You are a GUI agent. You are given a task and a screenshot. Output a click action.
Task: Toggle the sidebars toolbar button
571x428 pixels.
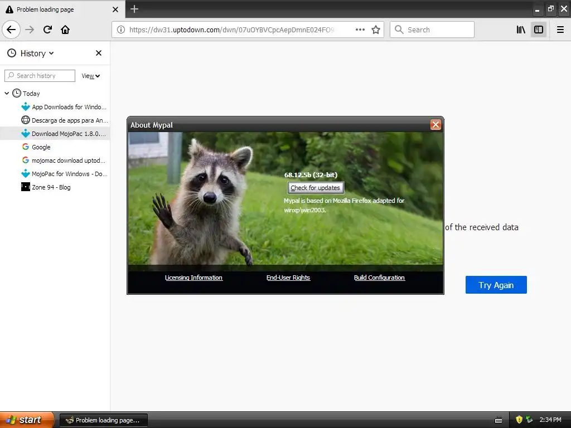click(539, 30)
